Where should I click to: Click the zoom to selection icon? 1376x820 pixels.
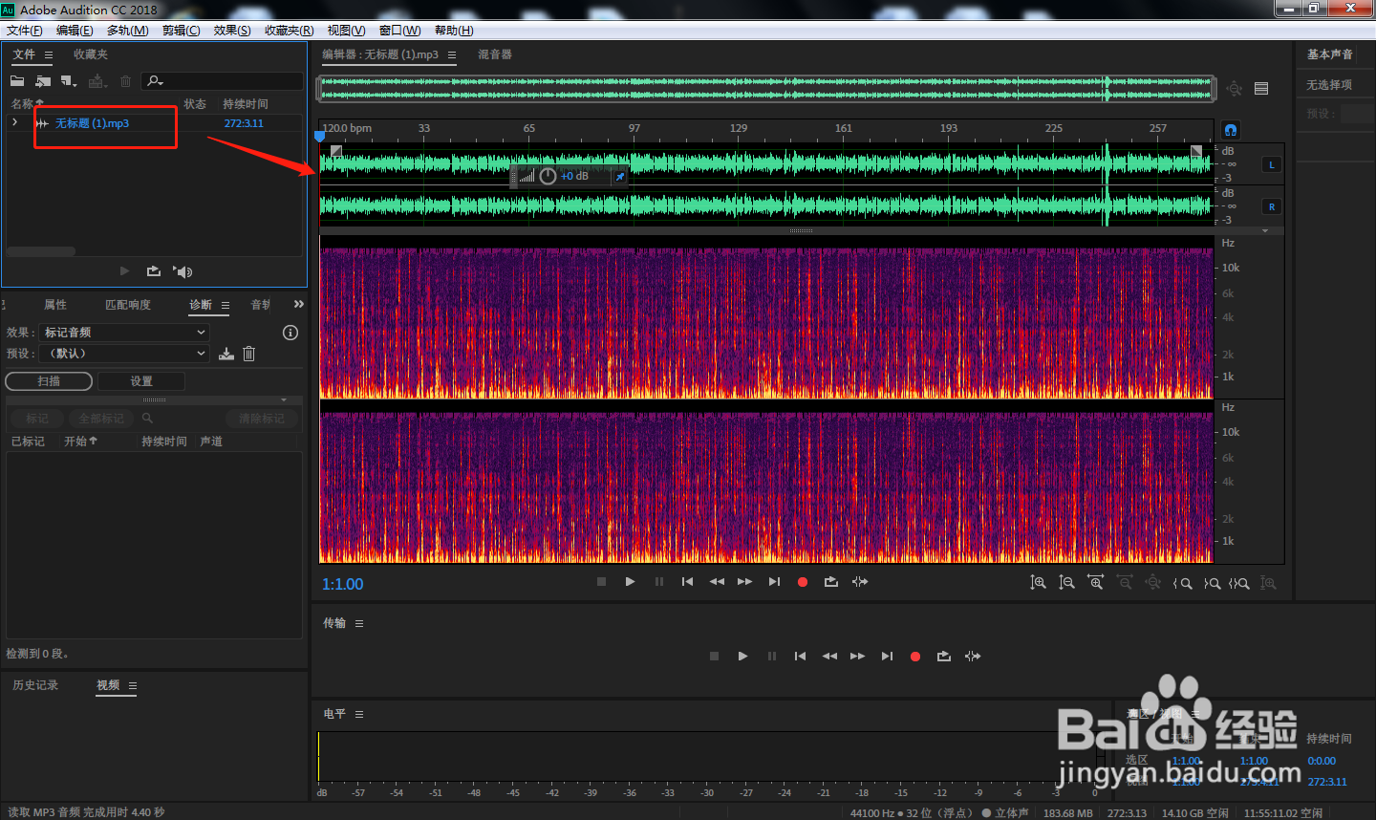pyautogui.click(x=1239, y=583)
